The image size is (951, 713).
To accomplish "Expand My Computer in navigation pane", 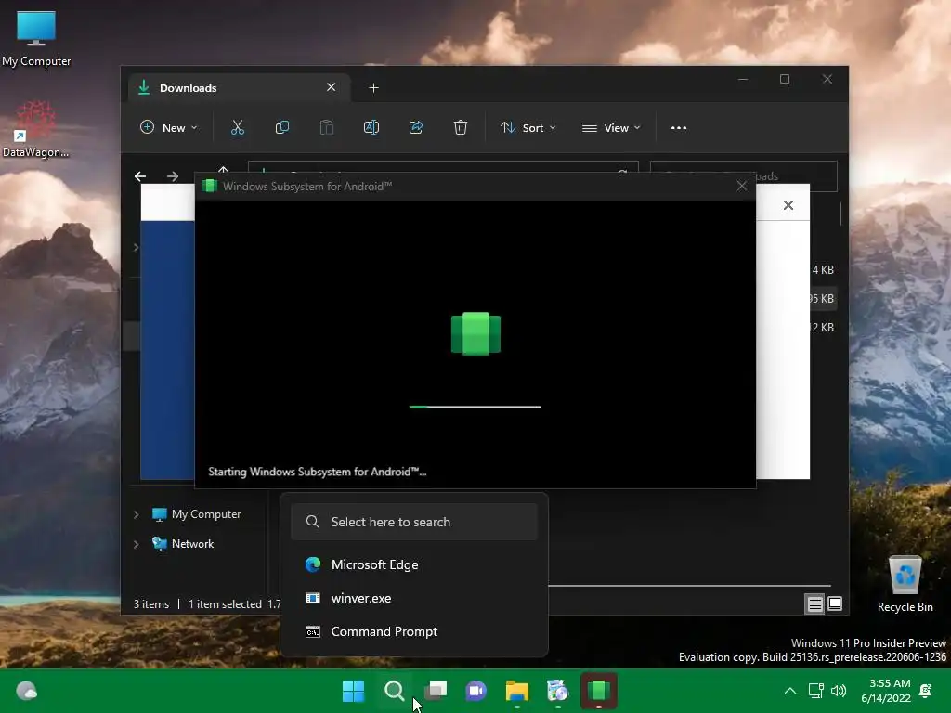I will point(136,514).
